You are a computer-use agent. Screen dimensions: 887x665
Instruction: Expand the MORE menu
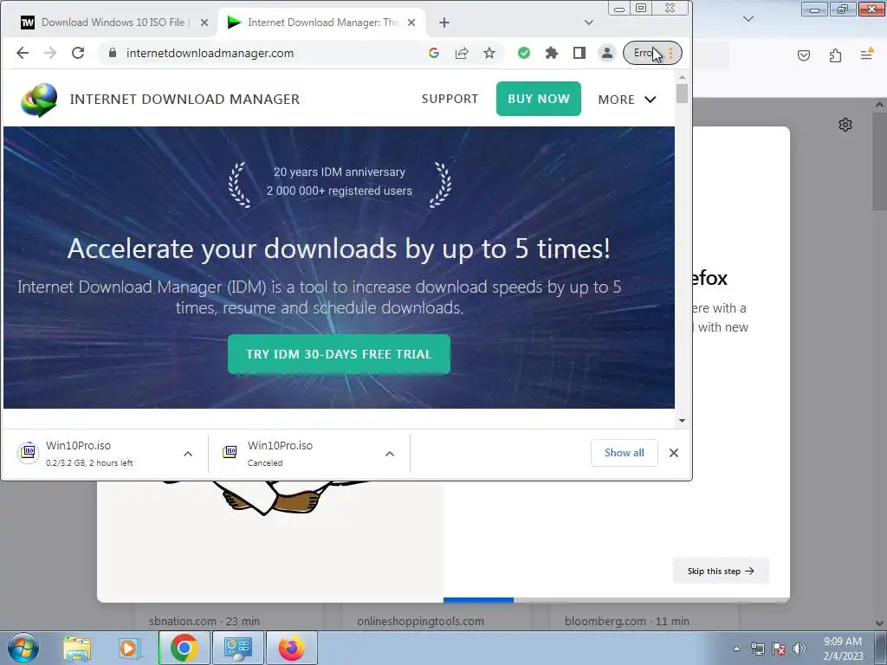click(627, 100)
